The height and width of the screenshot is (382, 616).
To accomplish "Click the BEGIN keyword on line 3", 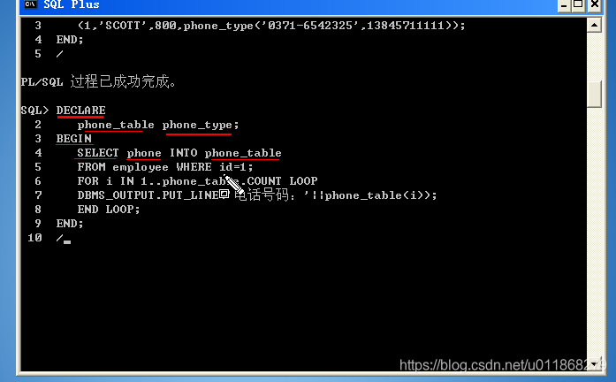I will coord(74,139).
